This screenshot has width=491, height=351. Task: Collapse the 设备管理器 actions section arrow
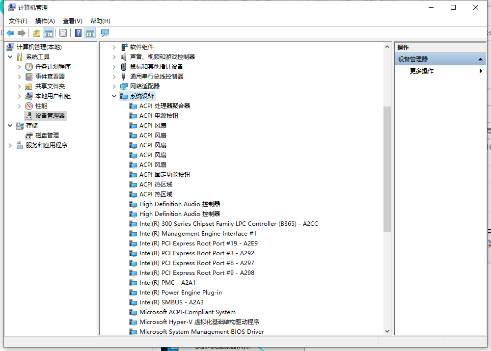click(x=481, y=59)
